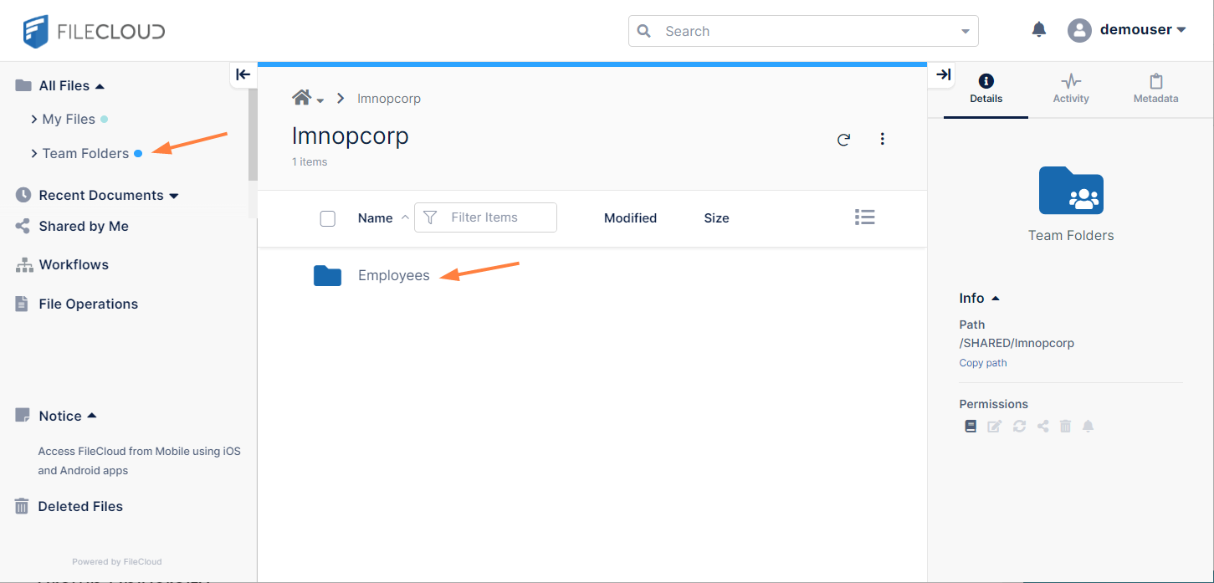Open the Employees folder icon
1214x583 pixels.
click(x=327, y=276)
